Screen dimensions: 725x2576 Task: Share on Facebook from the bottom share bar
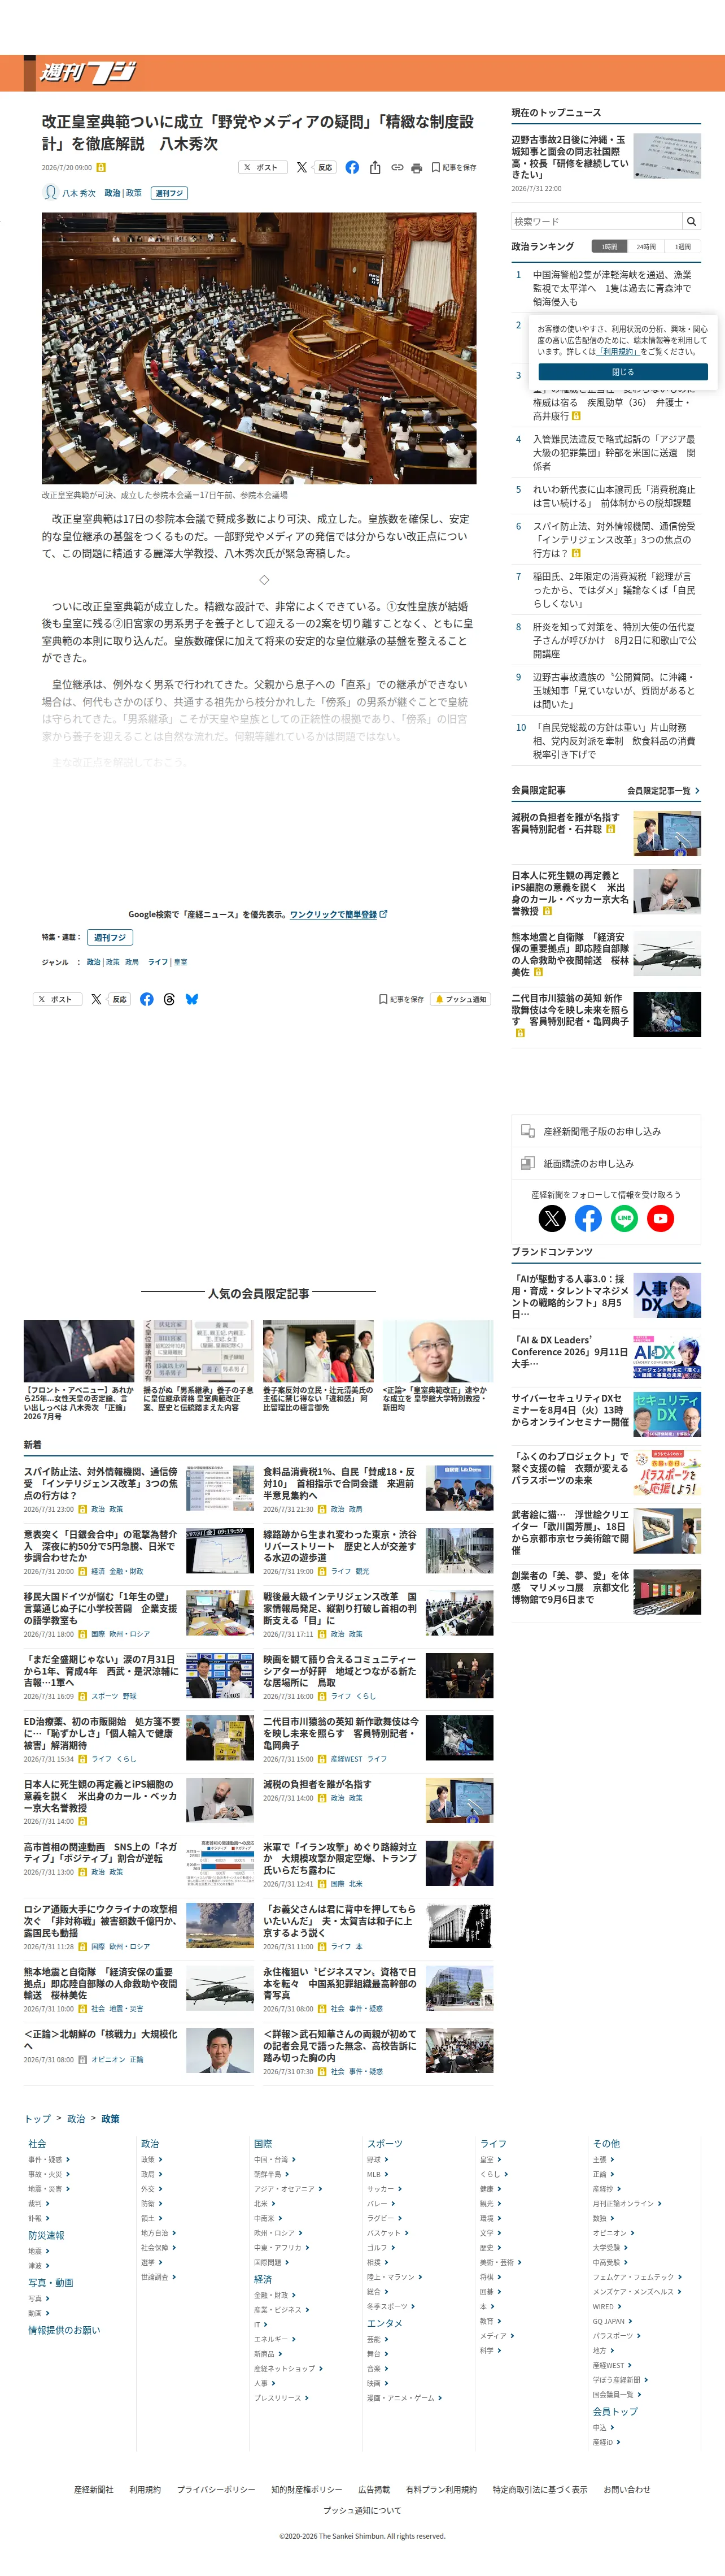147,999
